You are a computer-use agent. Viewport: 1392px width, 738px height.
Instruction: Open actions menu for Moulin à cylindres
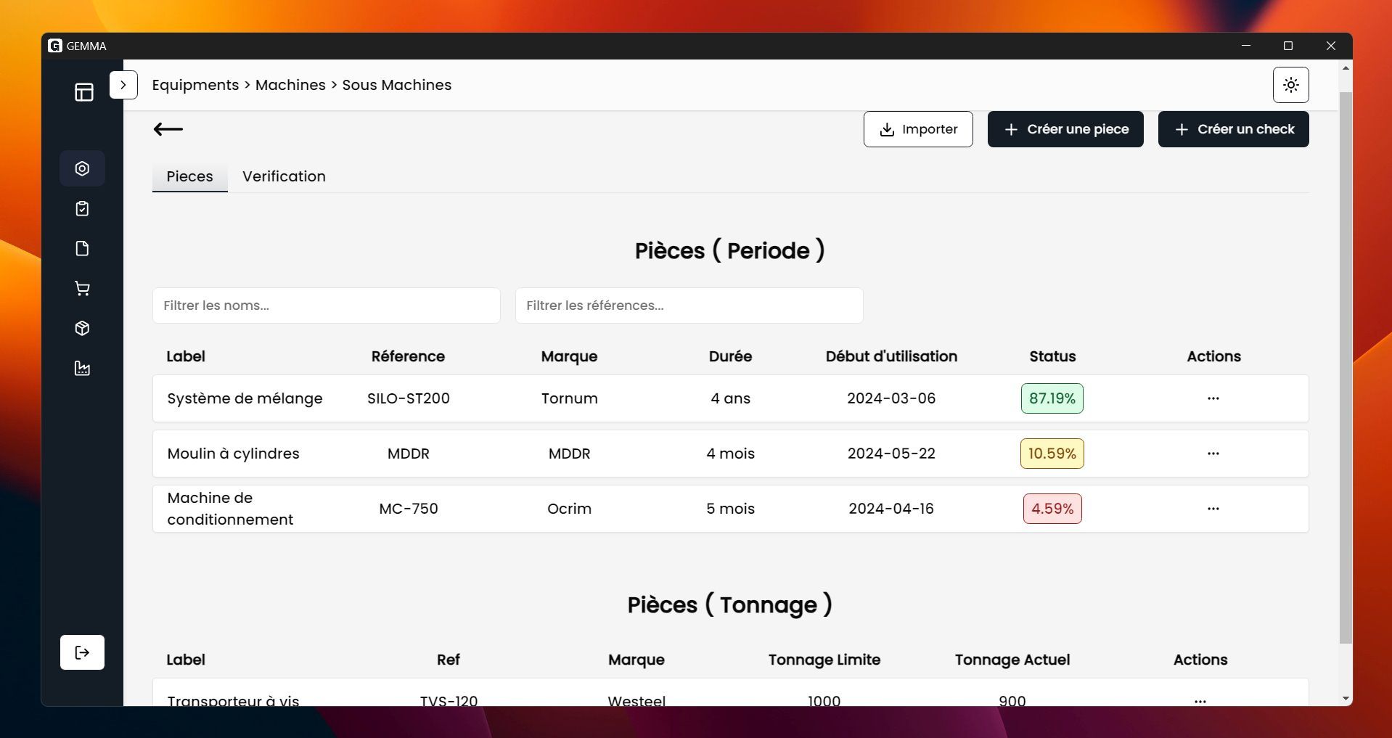(1213, 454)
